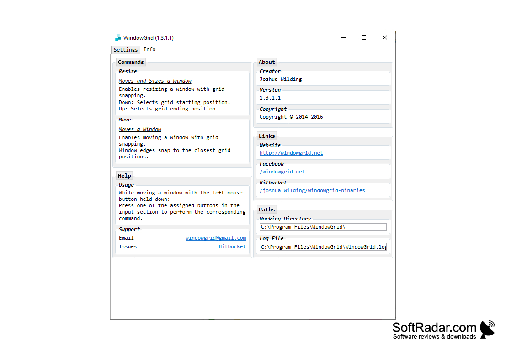Screen dimensions: 506x351
Task: Open the Facebook /windowgrid.net link
Action: [282, 172]
